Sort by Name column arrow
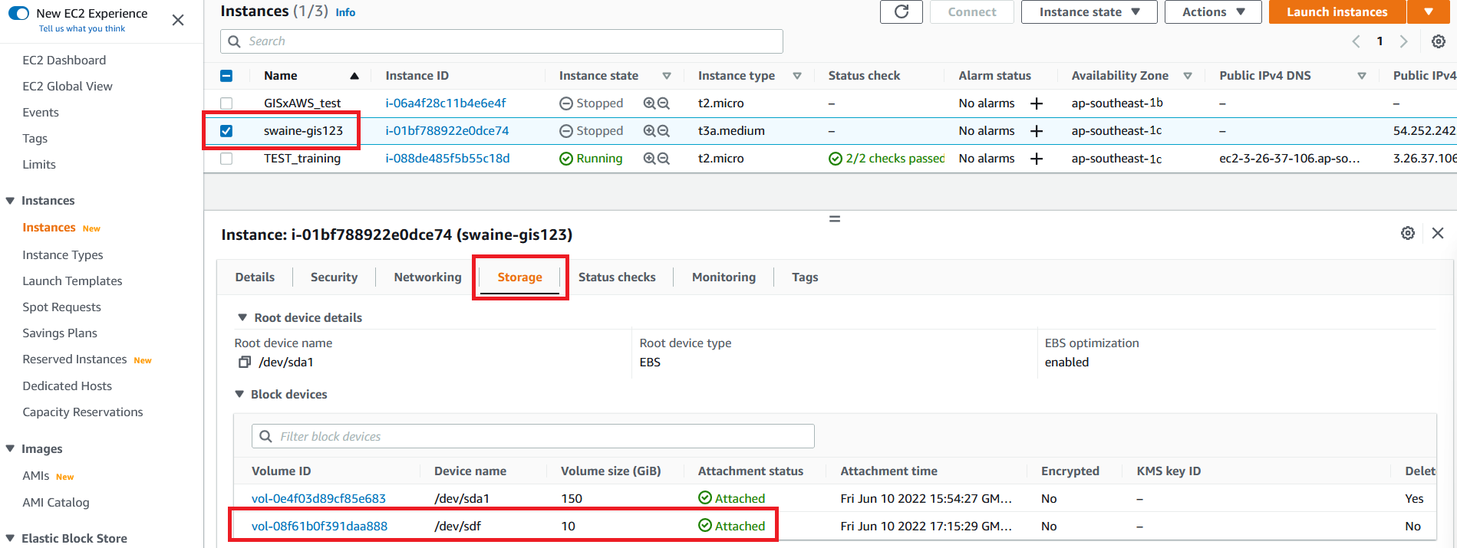This screenshot has height=548, width=1457. [x=354, y=76]
